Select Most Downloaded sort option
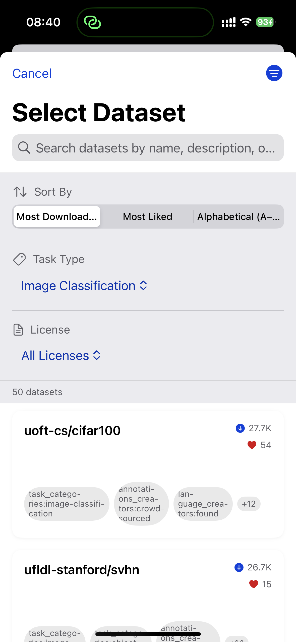This screenshot has width=296, height=642. [57, 217]
